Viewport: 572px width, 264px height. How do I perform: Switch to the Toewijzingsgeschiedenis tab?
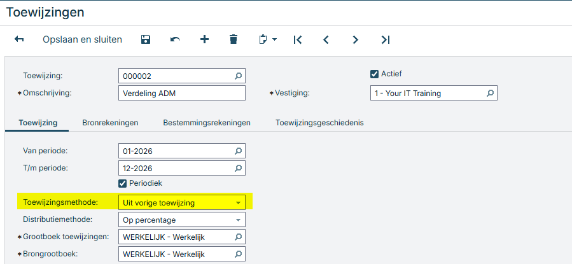319,123
